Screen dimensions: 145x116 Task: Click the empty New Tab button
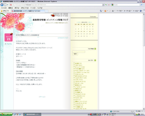tap(47, 11)
